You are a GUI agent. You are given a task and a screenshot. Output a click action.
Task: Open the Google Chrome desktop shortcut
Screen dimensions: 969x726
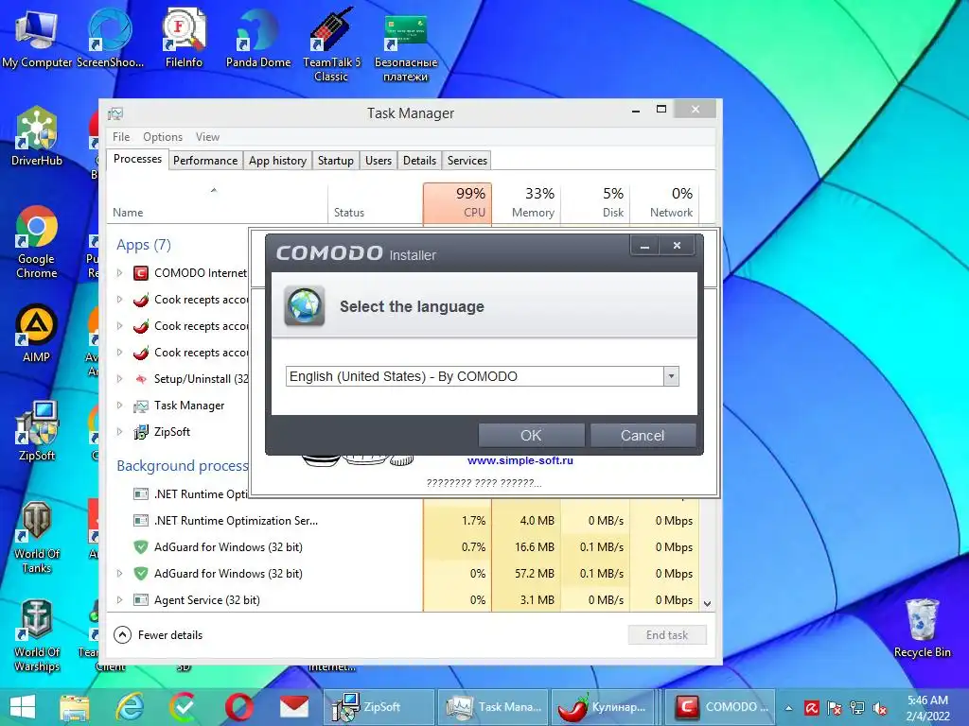coord(37,242)
